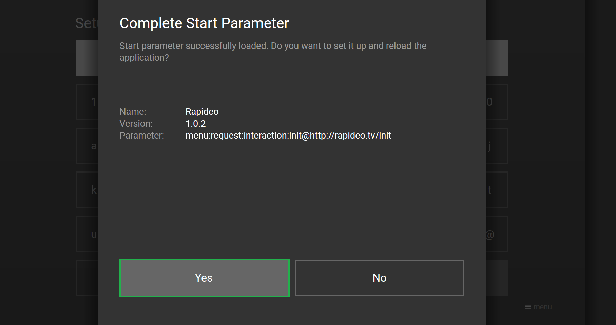The width and height of the screenshot is (616, 325).
Task: Click the rapideo.tv/init parameter string
Action: coord(288,136)
